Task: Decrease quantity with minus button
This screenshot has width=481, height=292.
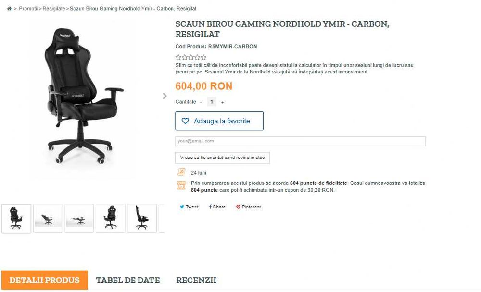Action: tap(201, 102)
